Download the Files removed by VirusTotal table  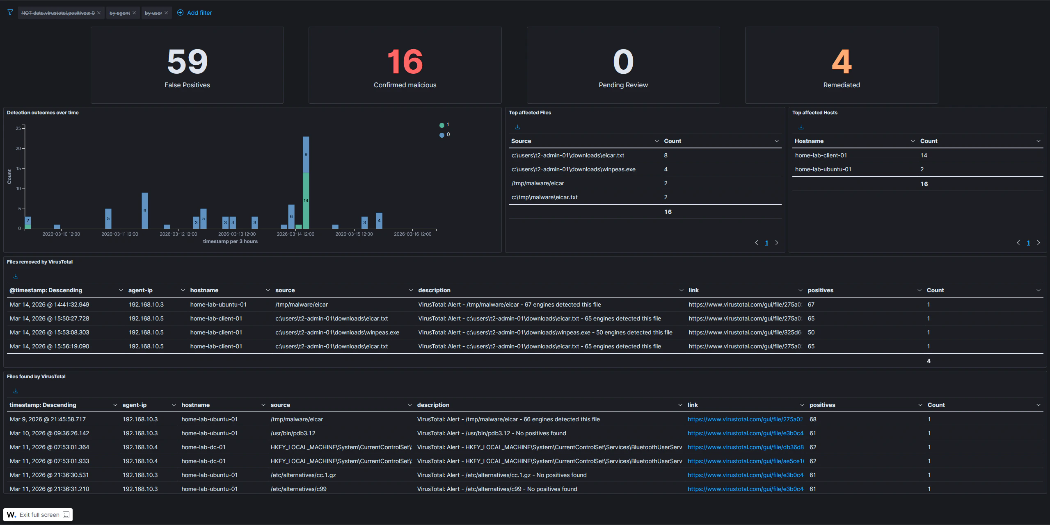click(x=15, y=276)
